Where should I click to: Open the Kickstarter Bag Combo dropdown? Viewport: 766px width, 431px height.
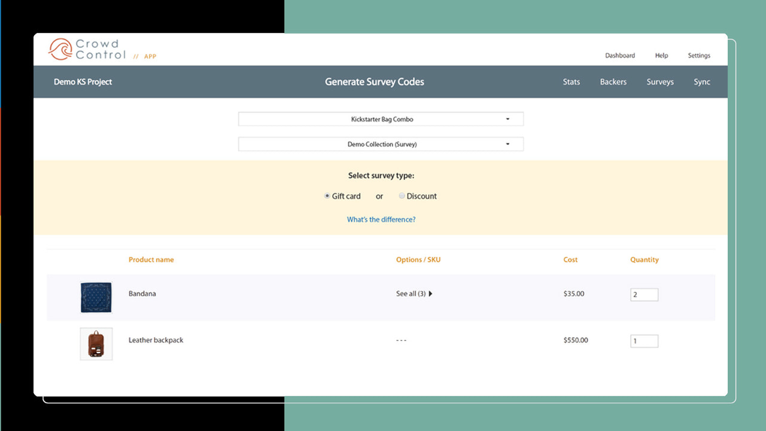(381, 119)
